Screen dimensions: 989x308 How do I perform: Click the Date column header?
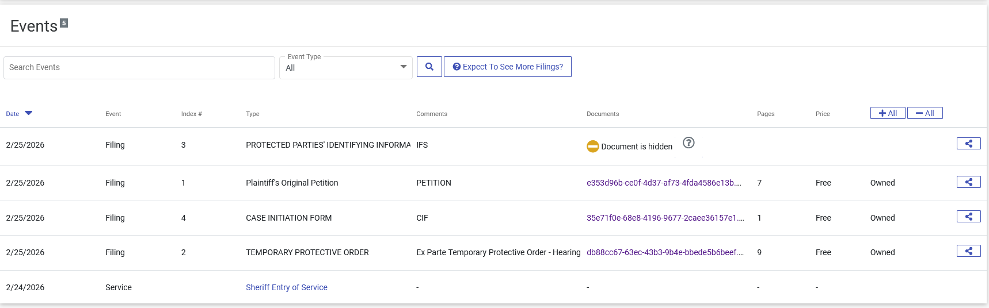point(13,114)
